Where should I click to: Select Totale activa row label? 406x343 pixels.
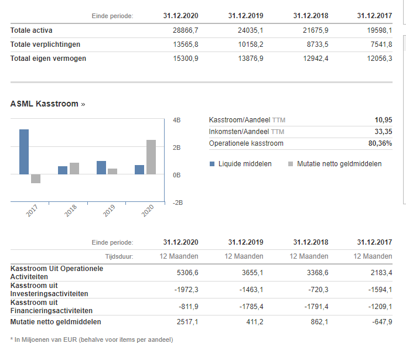31,30
